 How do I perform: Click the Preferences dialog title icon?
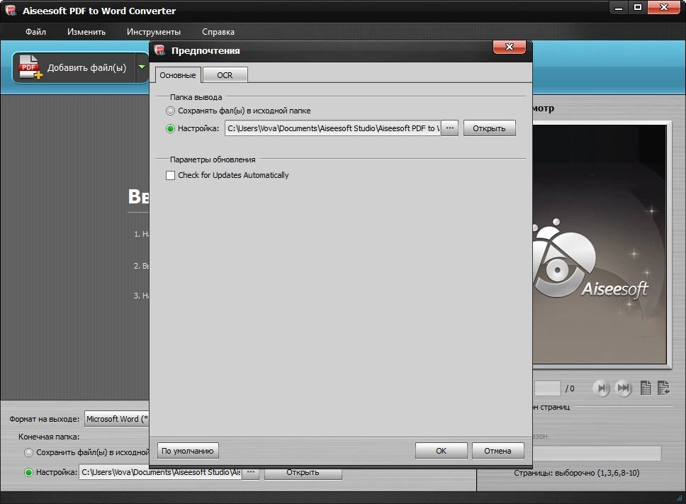point(159,50)
